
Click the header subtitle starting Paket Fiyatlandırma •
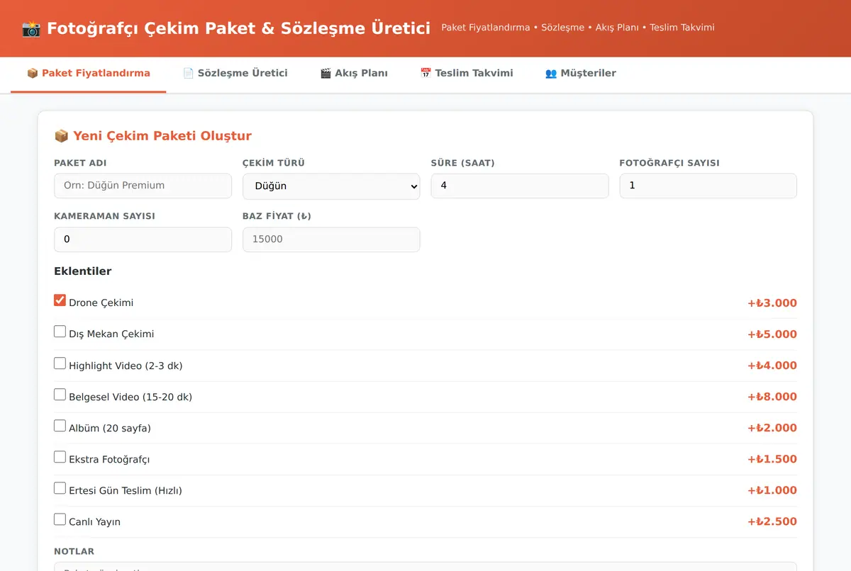(x=578, y=28)
